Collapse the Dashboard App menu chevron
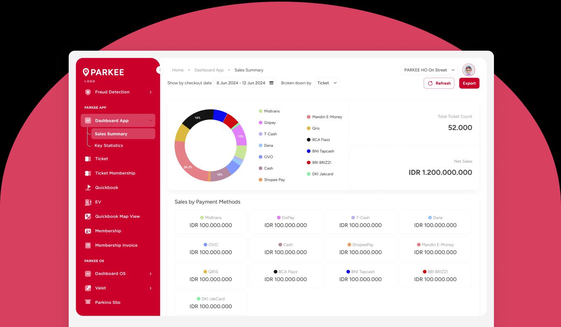The height and width of the screenshot is (327, 561). pyautogui.click(x=150, y=121)
